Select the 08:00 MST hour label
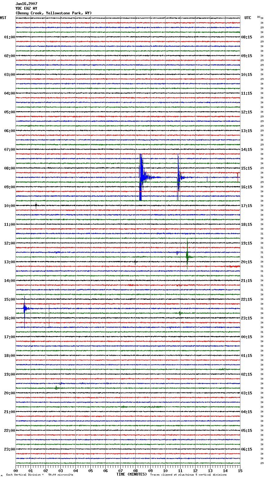The width and height of the screenshot is (265, 479). pyautogui.click(x=10, y=168)
